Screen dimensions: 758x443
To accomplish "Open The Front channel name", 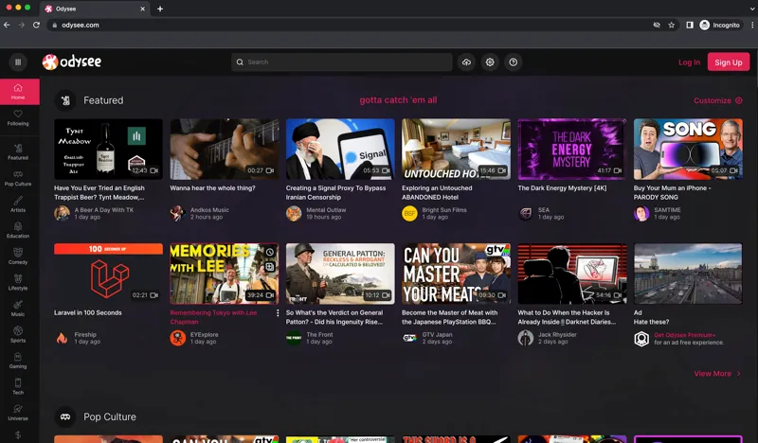I will 319,334.
